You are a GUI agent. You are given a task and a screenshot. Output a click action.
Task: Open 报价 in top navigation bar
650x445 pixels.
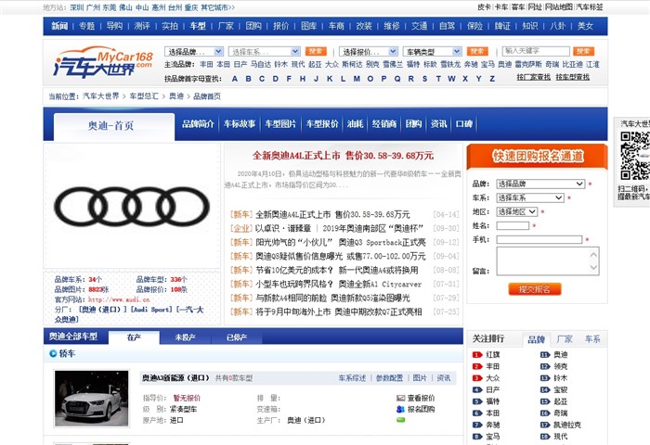(280, 26)
